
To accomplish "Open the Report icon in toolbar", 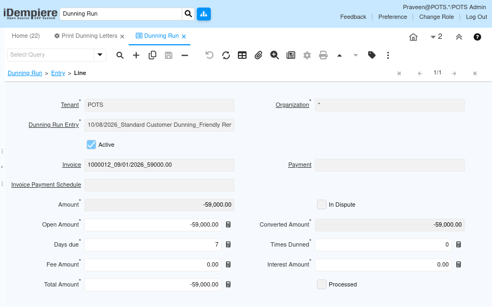I will click(x=291, y=56).
